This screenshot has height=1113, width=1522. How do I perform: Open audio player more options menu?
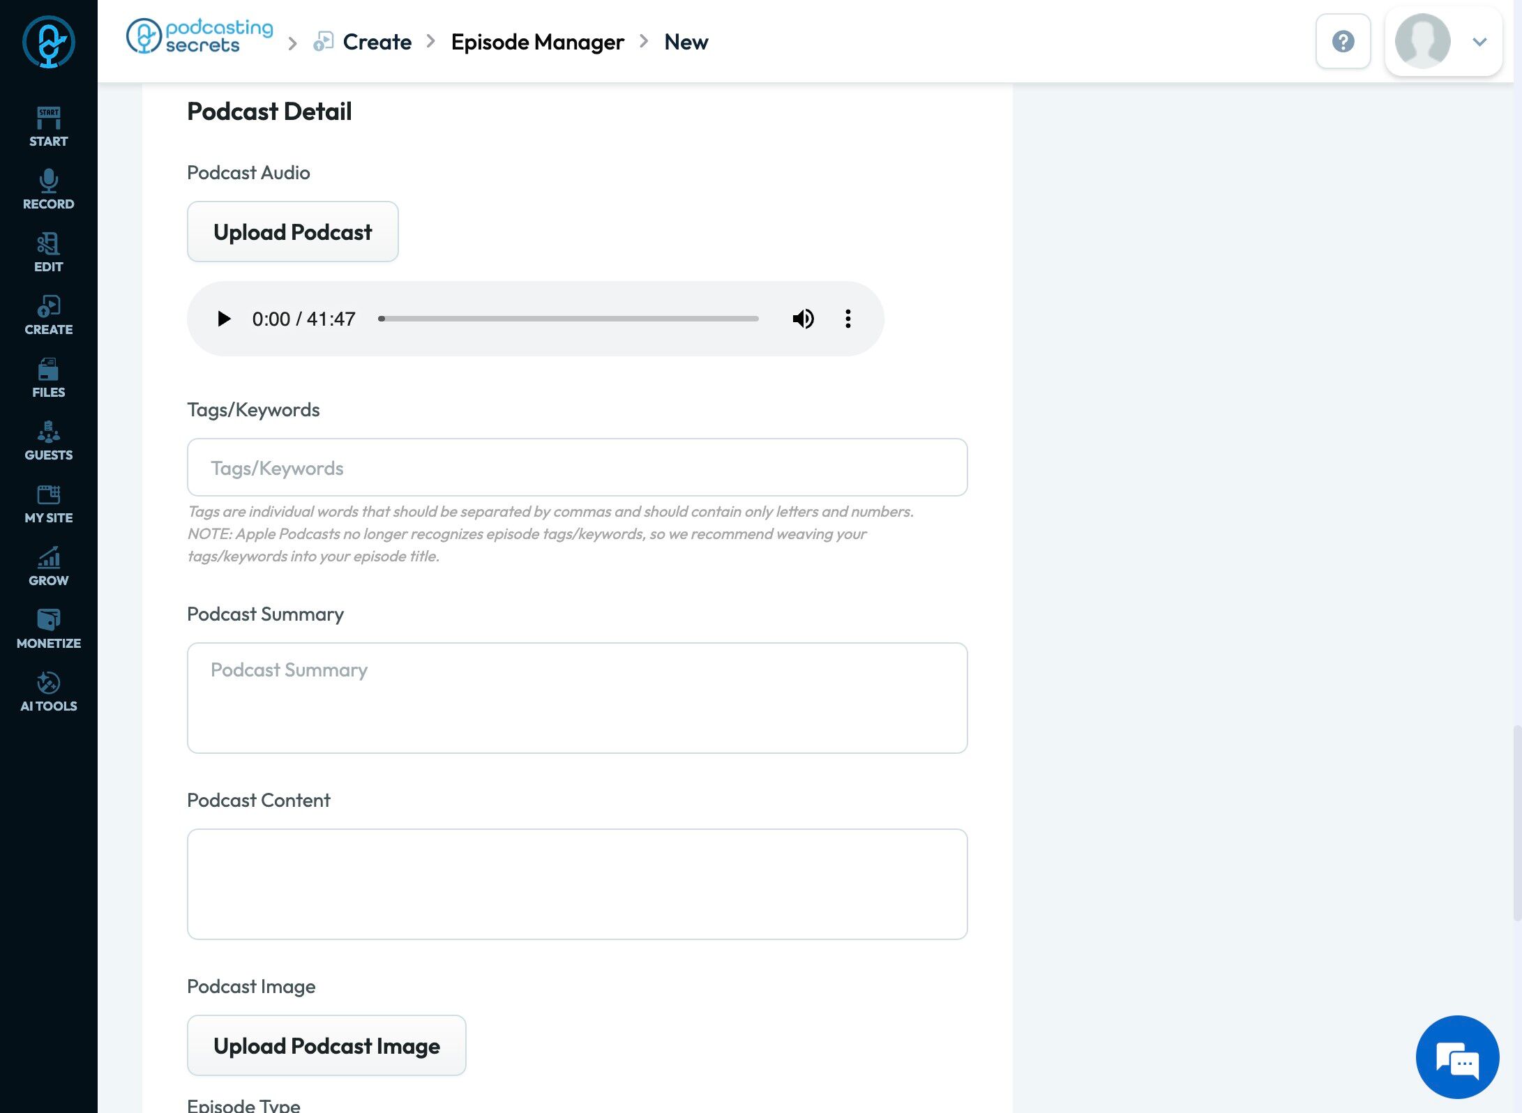847,319
